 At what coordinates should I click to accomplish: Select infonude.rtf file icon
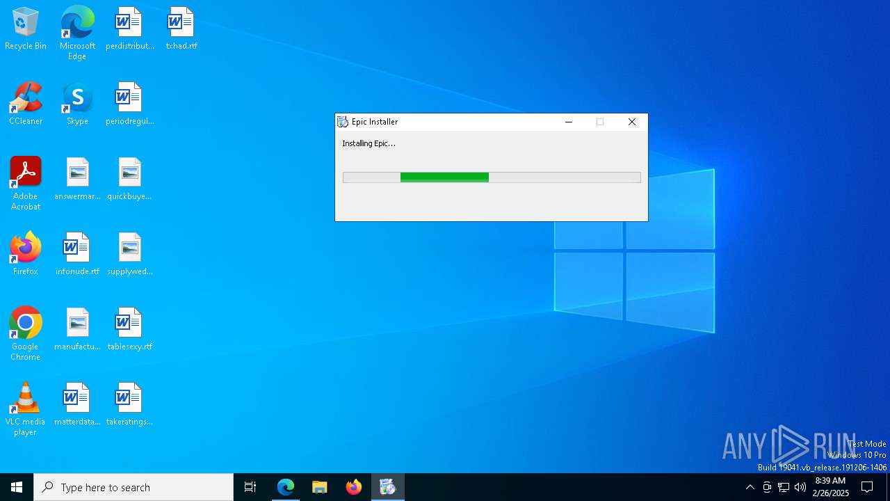(x=77, y=255)
